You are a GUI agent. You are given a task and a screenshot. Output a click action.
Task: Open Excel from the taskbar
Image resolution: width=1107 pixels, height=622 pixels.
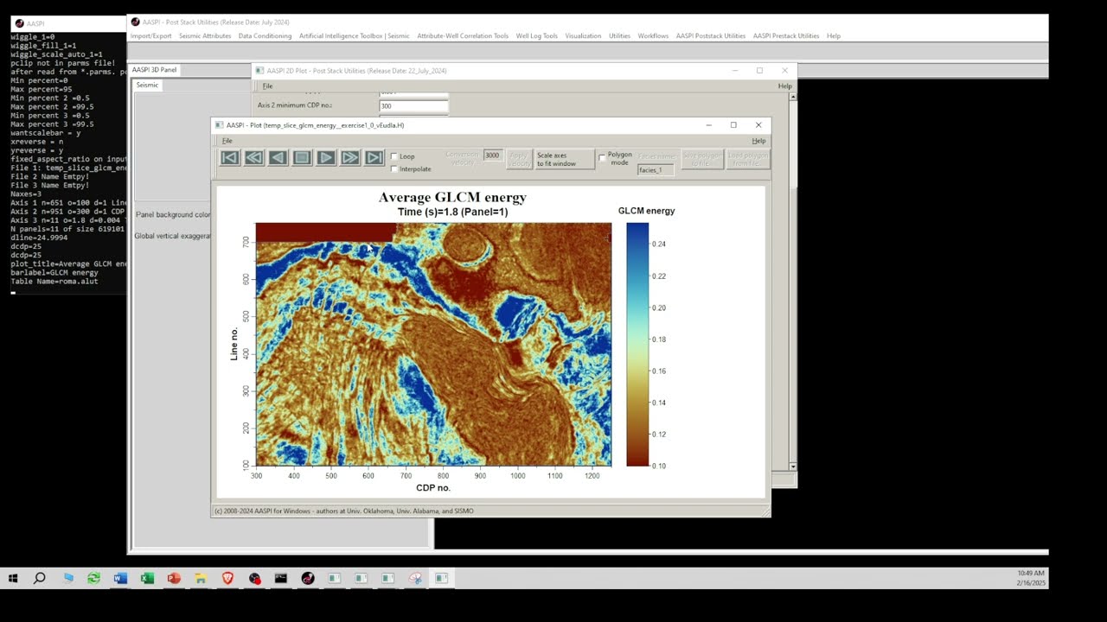point(147,578)
